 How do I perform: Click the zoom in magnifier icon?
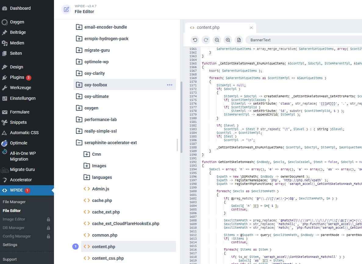[228, 40]
